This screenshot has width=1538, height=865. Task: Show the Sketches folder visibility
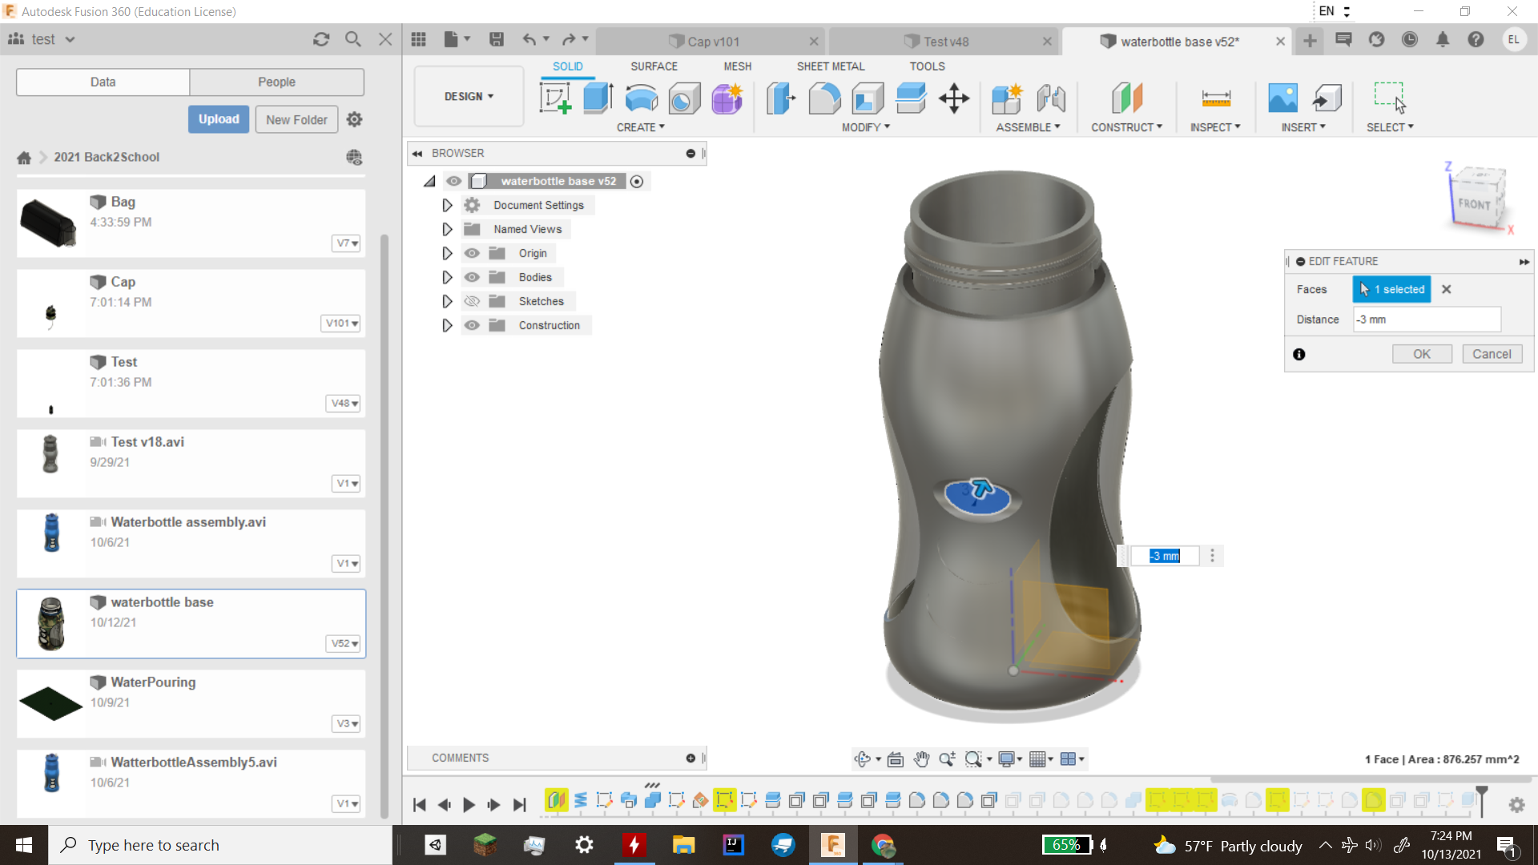[472, 301]
